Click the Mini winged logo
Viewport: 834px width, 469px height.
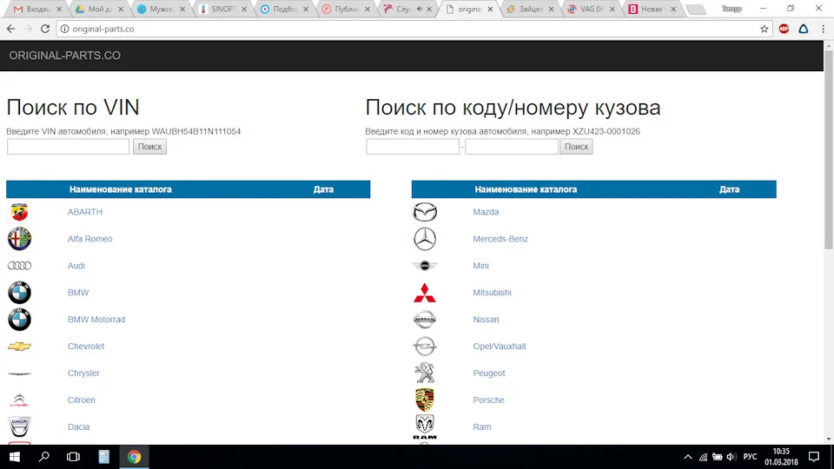tap(425, 266)
